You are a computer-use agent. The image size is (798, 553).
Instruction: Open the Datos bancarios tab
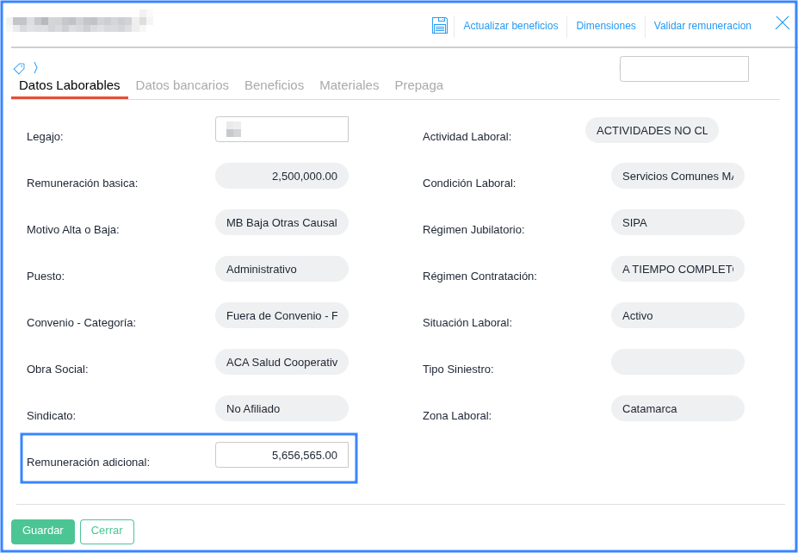pos(182,85)
